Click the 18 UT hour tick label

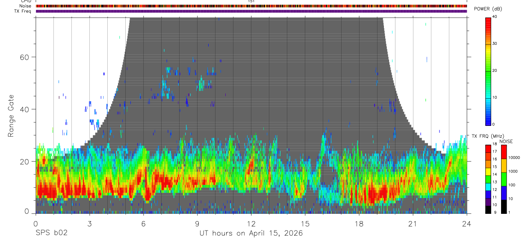coord(359,224)
